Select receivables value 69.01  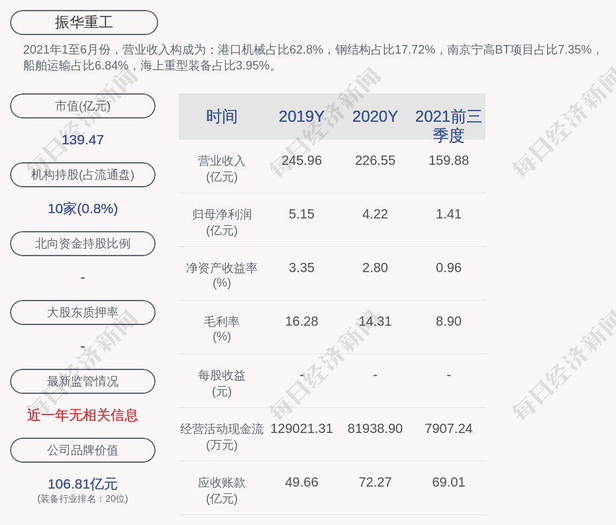[x=448, y=482]
